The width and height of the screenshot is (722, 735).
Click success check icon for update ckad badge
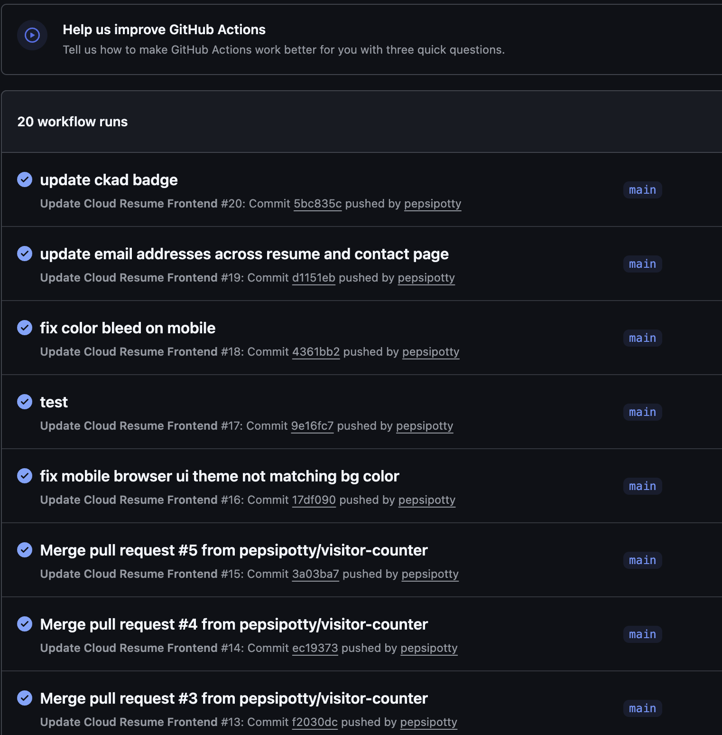pos(25,179)
